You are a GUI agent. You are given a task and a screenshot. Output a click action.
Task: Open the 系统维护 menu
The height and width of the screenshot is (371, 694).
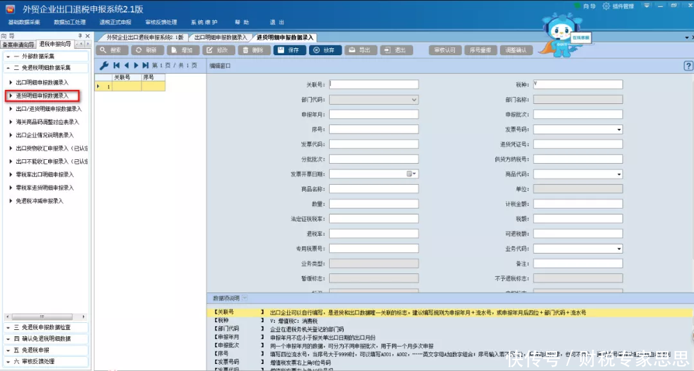pyautogui.click(x=204, y=21)
